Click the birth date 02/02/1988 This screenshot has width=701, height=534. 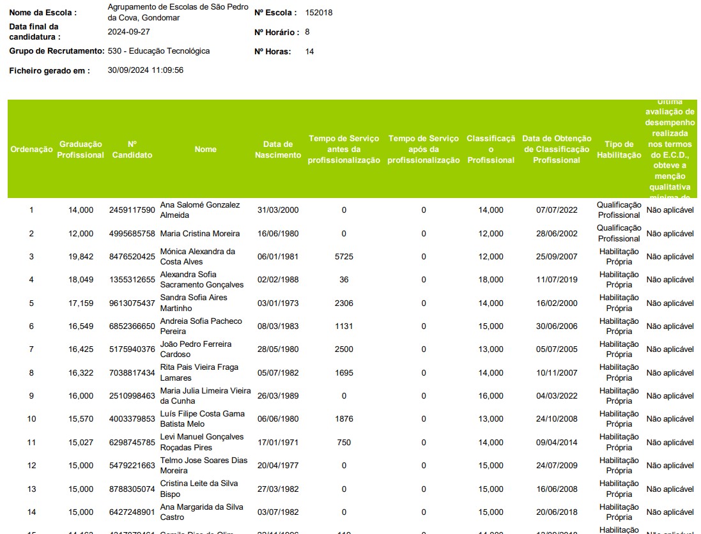pos(278,280)
